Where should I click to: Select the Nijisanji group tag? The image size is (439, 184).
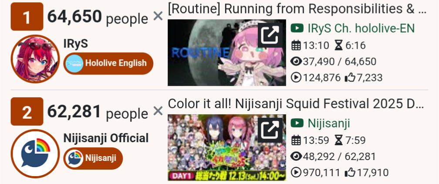[x=93, y=158]
